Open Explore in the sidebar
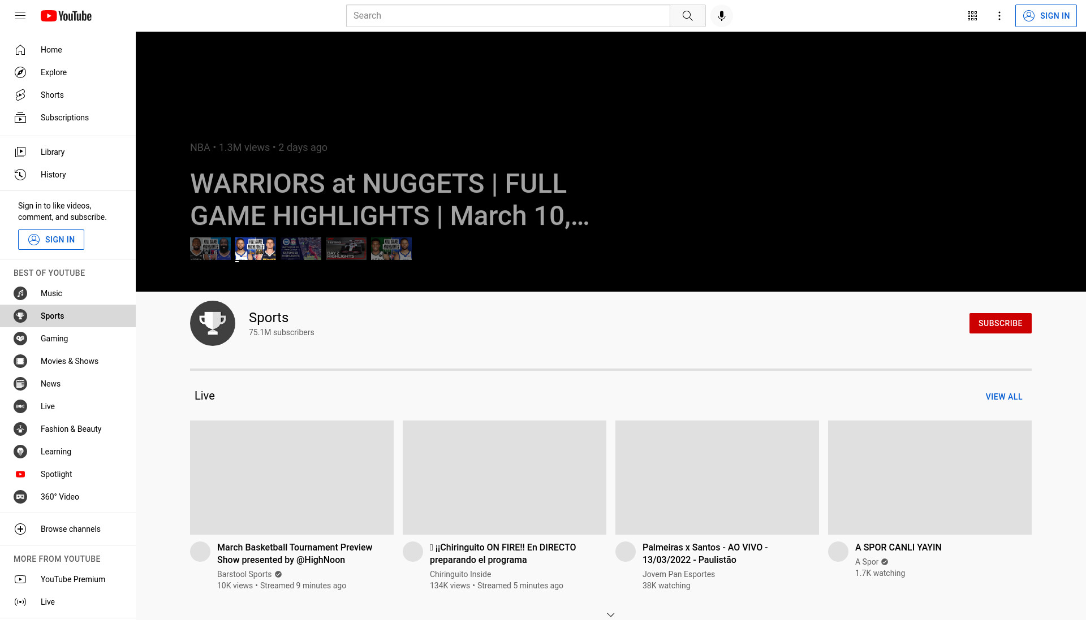The width and height of the screenshot is (1086, 620). click(68, 72)
